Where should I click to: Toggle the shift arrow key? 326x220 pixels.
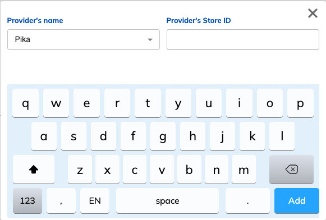pyautogui.click(x=34, y=169)
